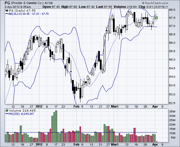The image size is (180, 147).
Task: Click the '68.0' price axis label
Action: (172, 10)
